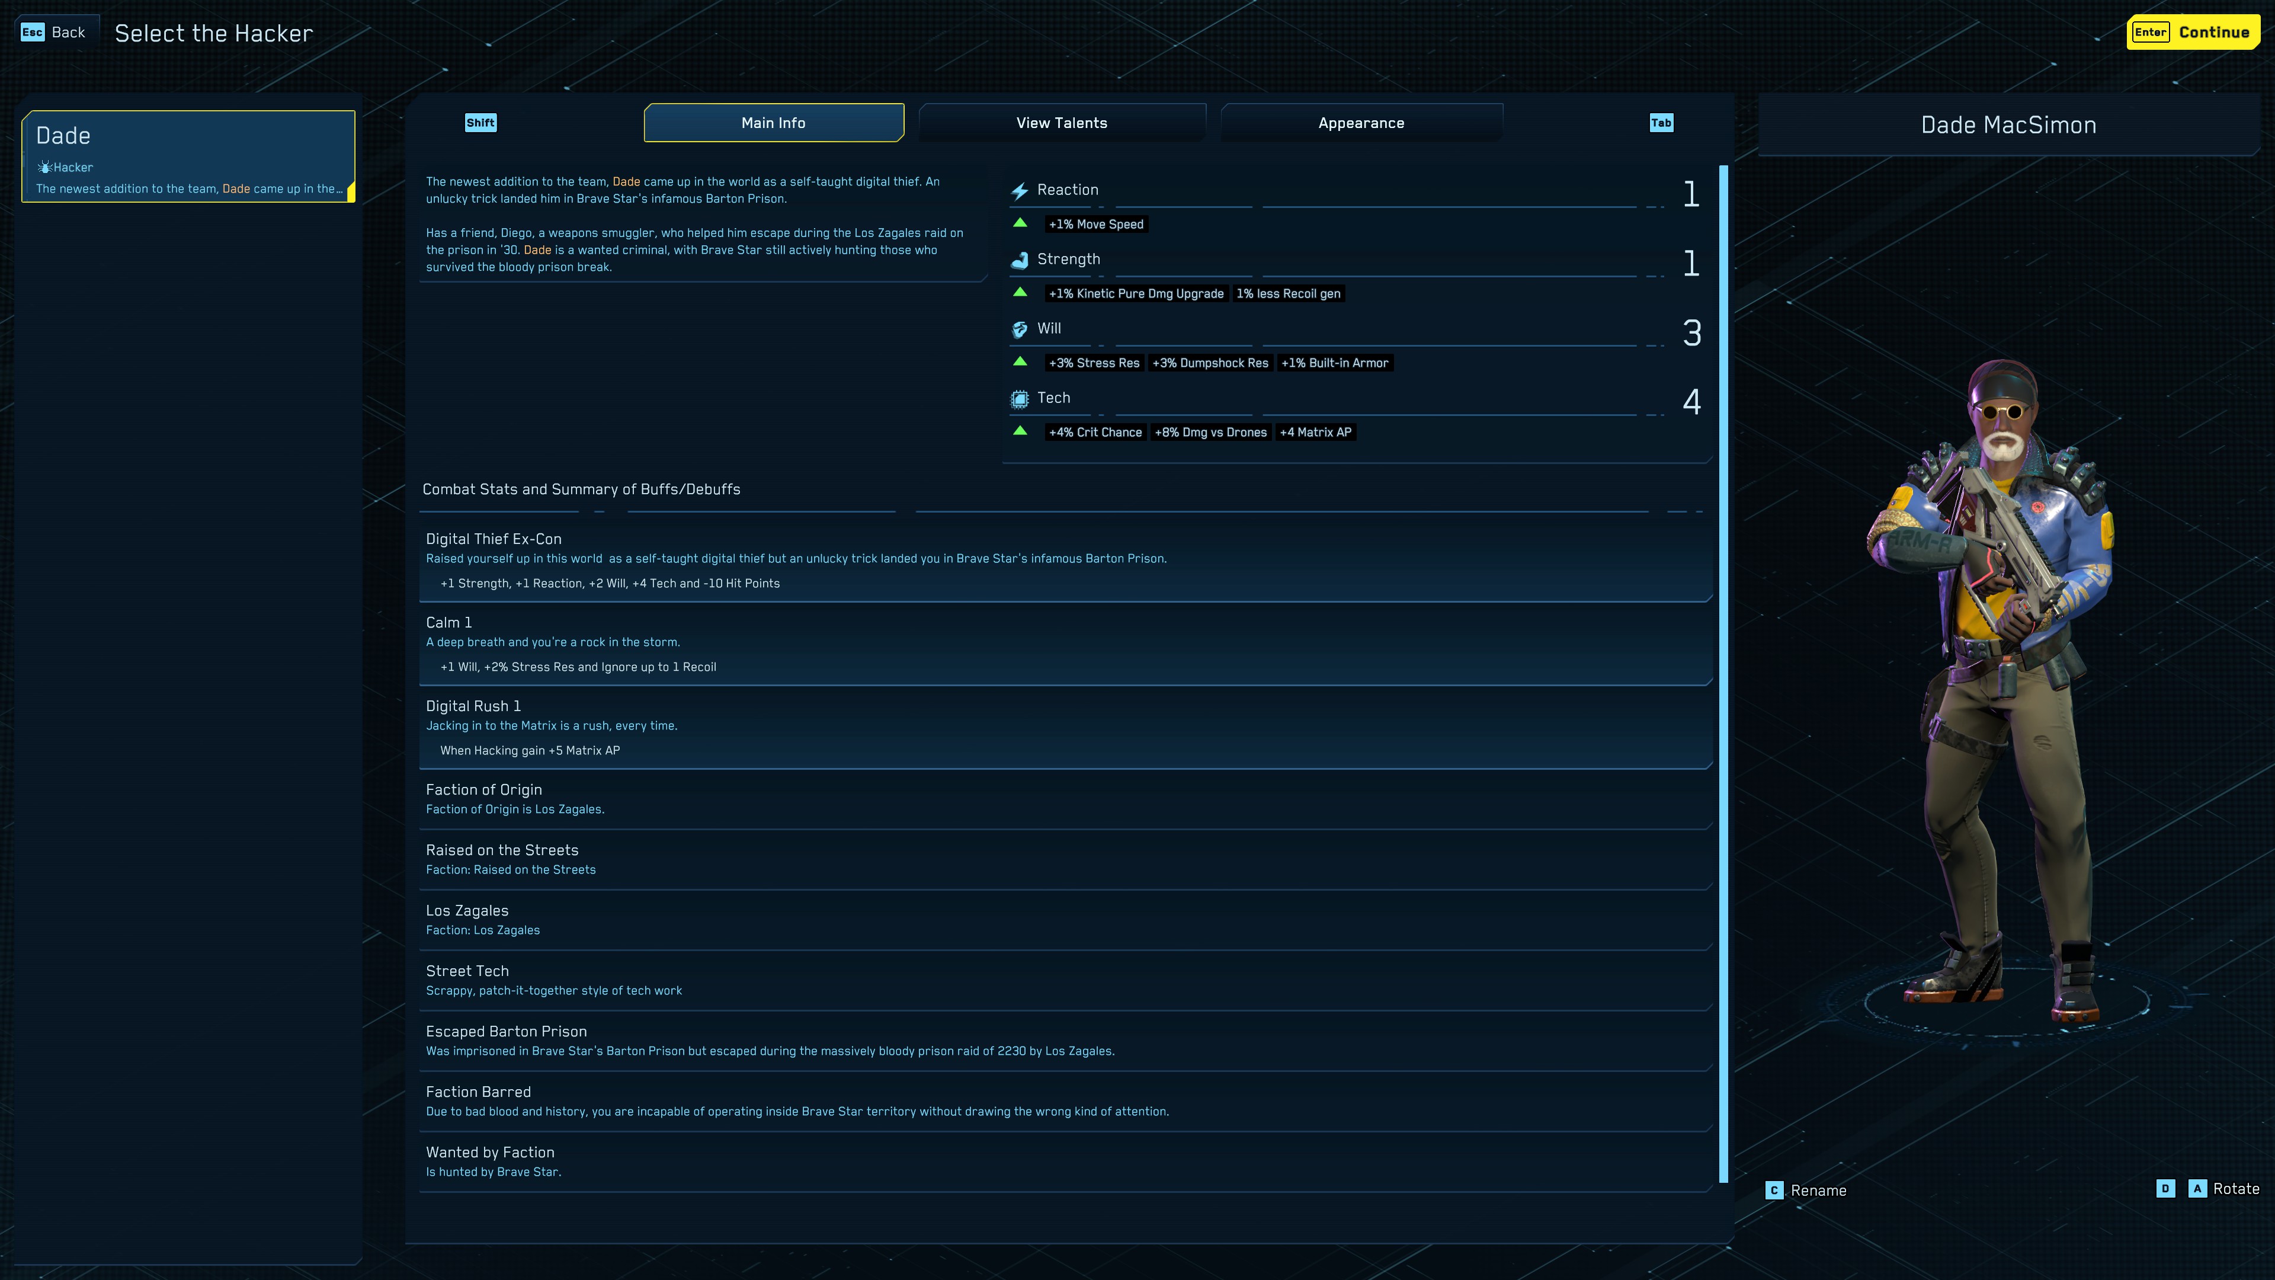
Task: Select the Digital Rush 1 talent row
Action: [x=1064, y=727]
